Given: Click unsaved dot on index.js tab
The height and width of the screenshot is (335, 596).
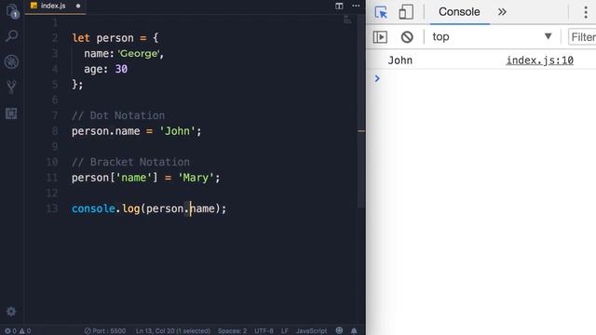Looking at the screenshot, I should 78,7.
